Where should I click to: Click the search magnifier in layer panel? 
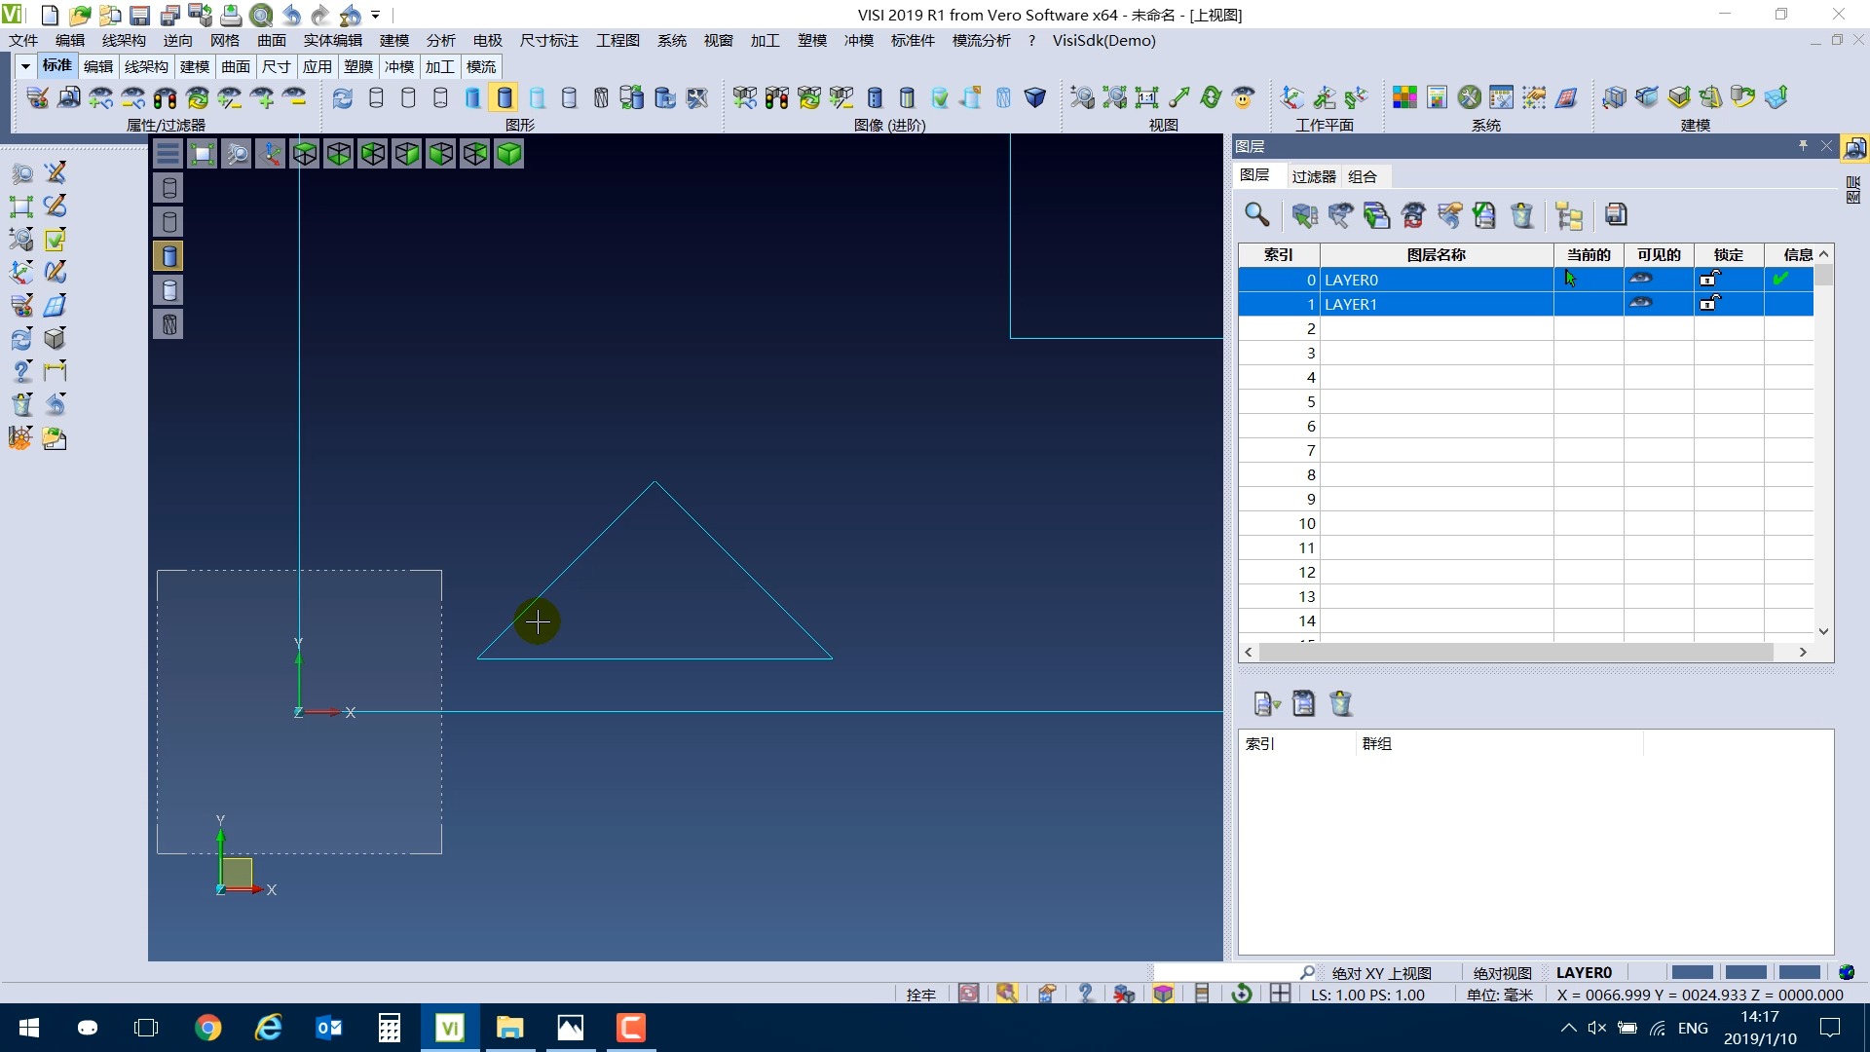point(1256,215)
